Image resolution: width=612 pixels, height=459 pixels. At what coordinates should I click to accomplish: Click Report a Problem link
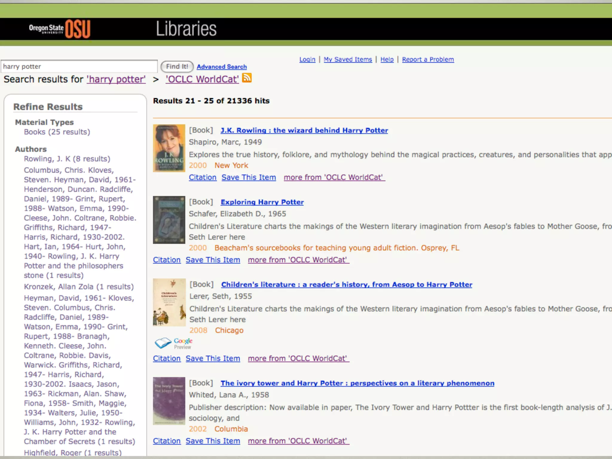[428, 59]
